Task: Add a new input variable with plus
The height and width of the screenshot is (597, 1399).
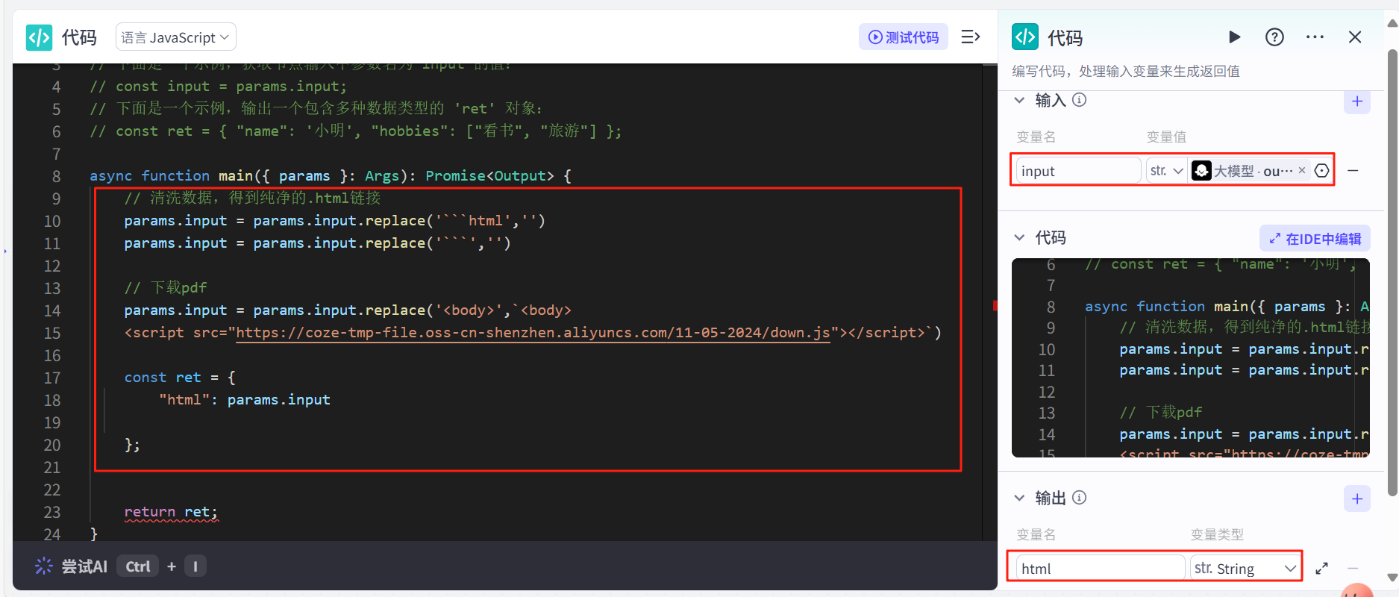Action: 1356,101
